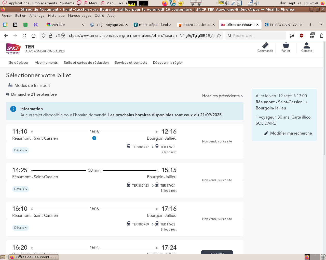Bookmark page with the star icon
Image resolution: width=326 pixels, height=260 pixels.
(x=219, y=36)
